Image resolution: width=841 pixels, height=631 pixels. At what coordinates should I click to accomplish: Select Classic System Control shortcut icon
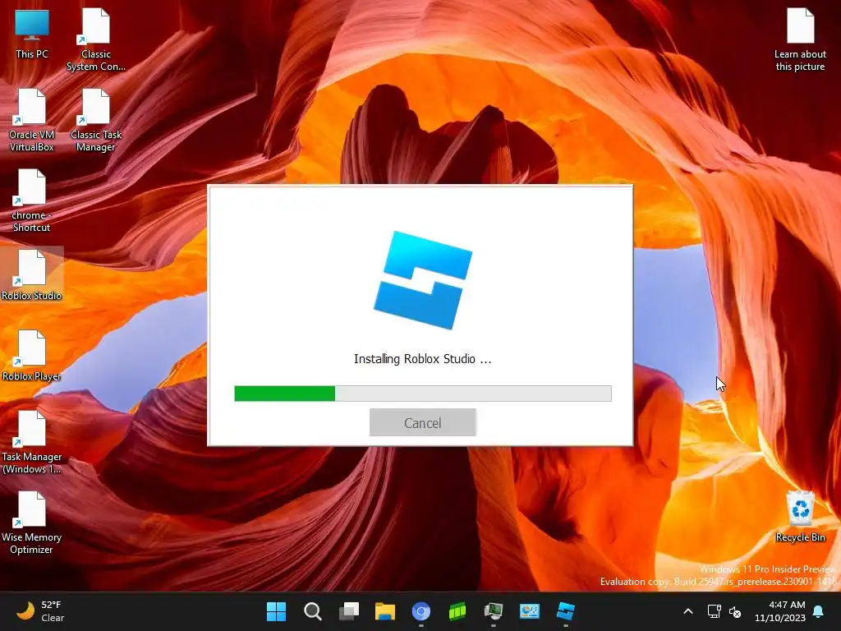tap(96, 39)
